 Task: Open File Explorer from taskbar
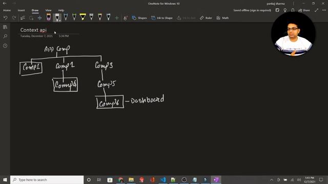coord(131,179)
